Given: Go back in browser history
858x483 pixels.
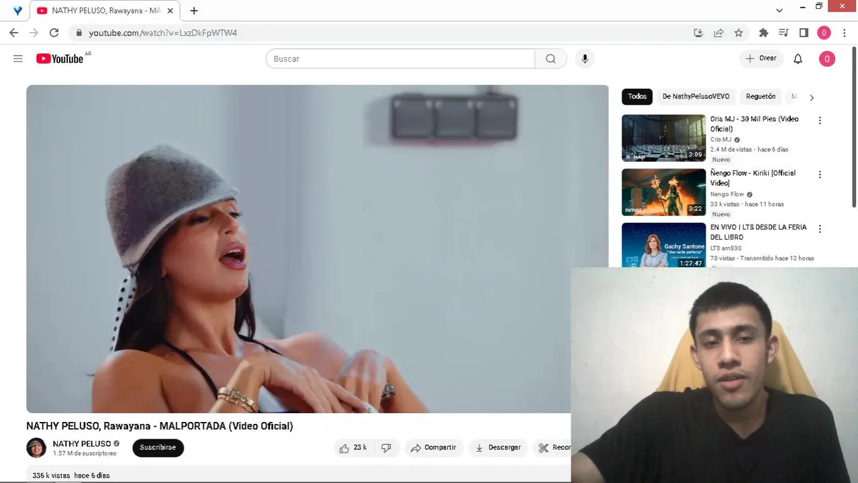Looking at the screenshot, I should (13, 32).
